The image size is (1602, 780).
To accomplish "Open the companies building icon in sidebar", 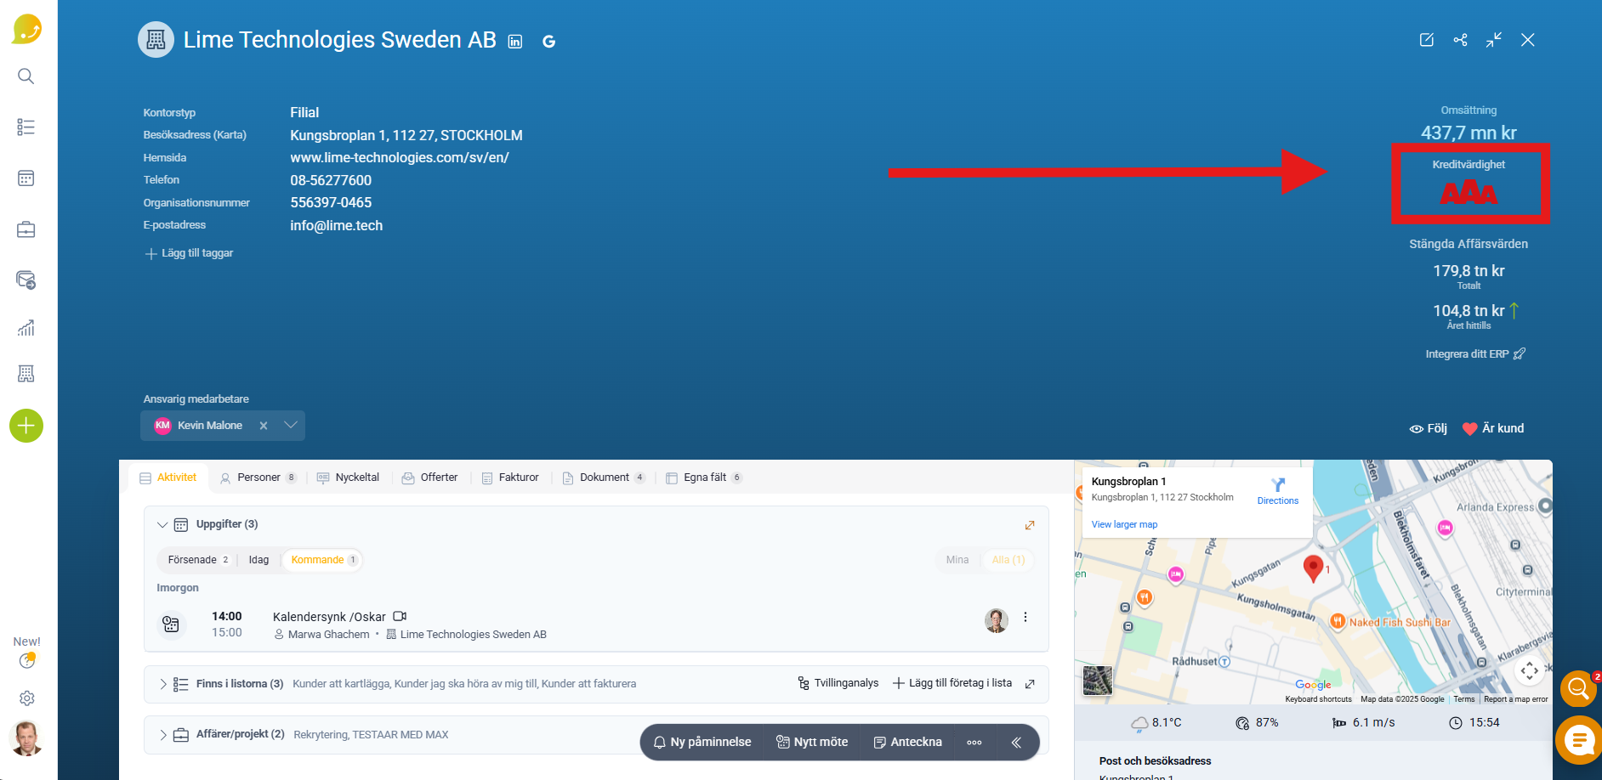I will (x=26, y=373).
